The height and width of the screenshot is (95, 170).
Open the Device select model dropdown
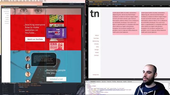coord(102,2)
